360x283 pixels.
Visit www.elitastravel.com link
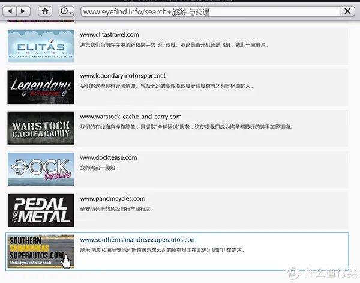pyautogui.click(x=110, y=34)
